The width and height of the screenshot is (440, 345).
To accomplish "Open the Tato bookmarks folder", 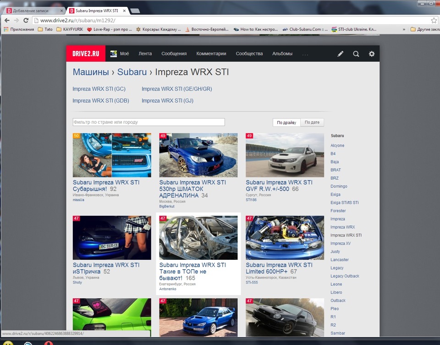I will [45, 29].
